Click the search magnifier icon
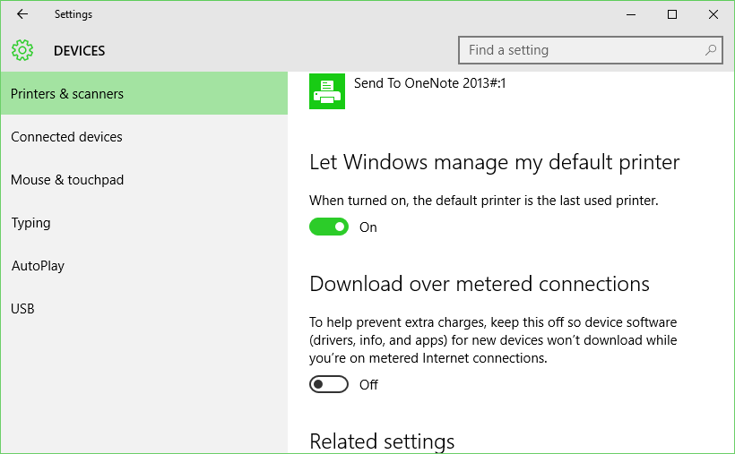The image size is (735, 454). pos(710,50)
